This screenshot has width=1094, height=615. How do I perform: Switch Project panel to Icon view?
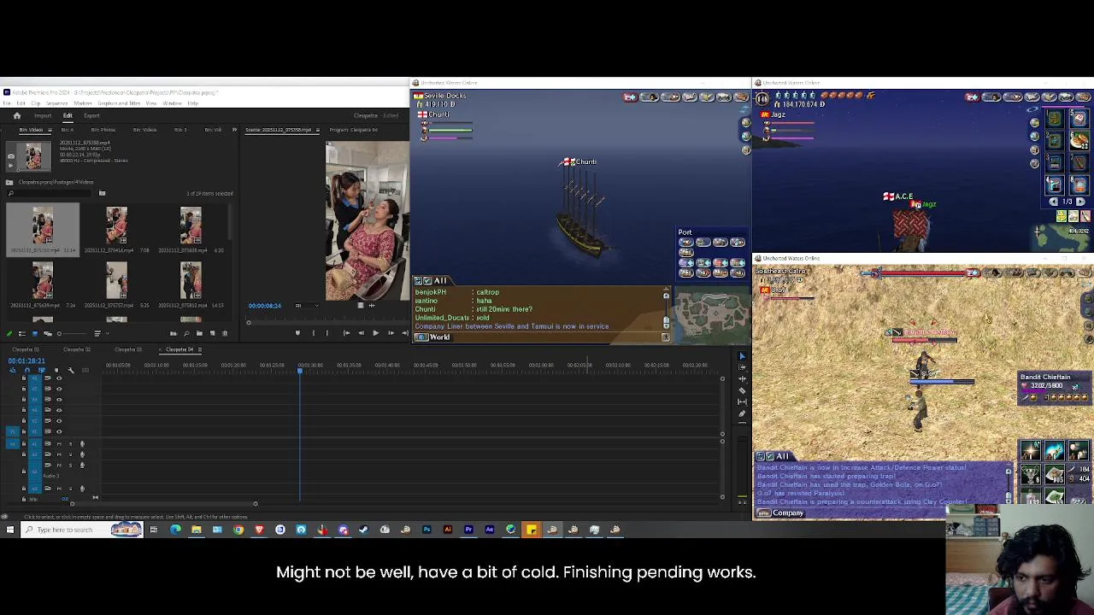tap(35, 333)
